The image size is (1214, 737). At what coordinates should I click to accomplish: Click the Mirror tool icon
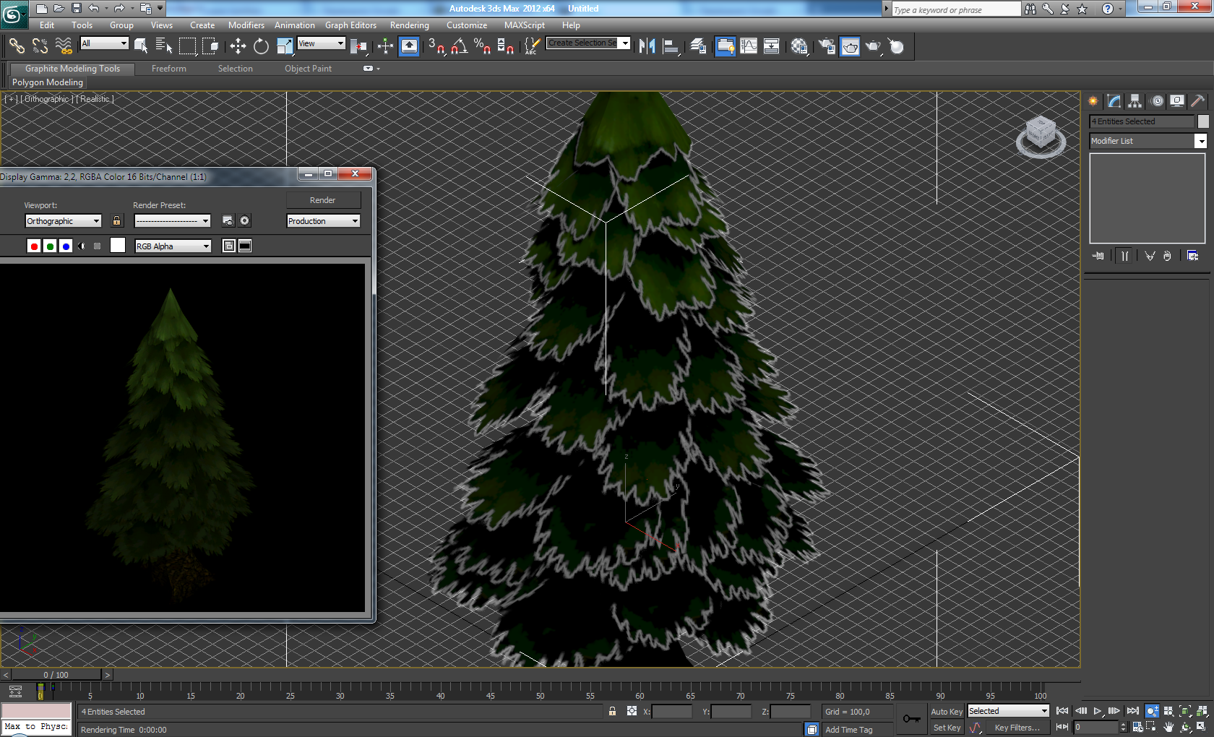pyautogui.click(x=647, y=47)
